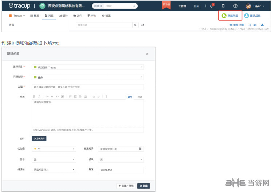Click the refresh icon beside issue search
Screen dimensions: 271x193
142,25
